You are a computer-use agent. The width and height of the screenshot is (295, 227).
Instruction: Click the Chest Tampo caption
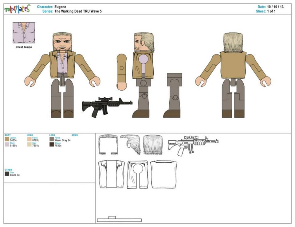coord(24,47)
